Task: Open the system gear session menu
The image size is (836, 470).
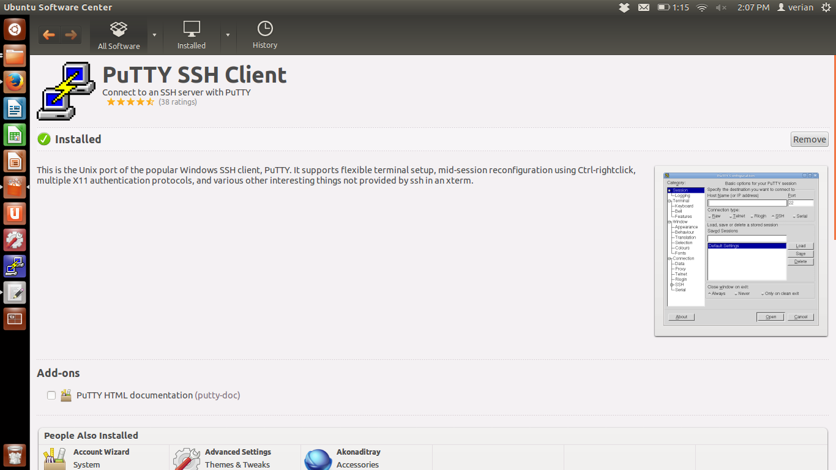Action: pos(827,7)
